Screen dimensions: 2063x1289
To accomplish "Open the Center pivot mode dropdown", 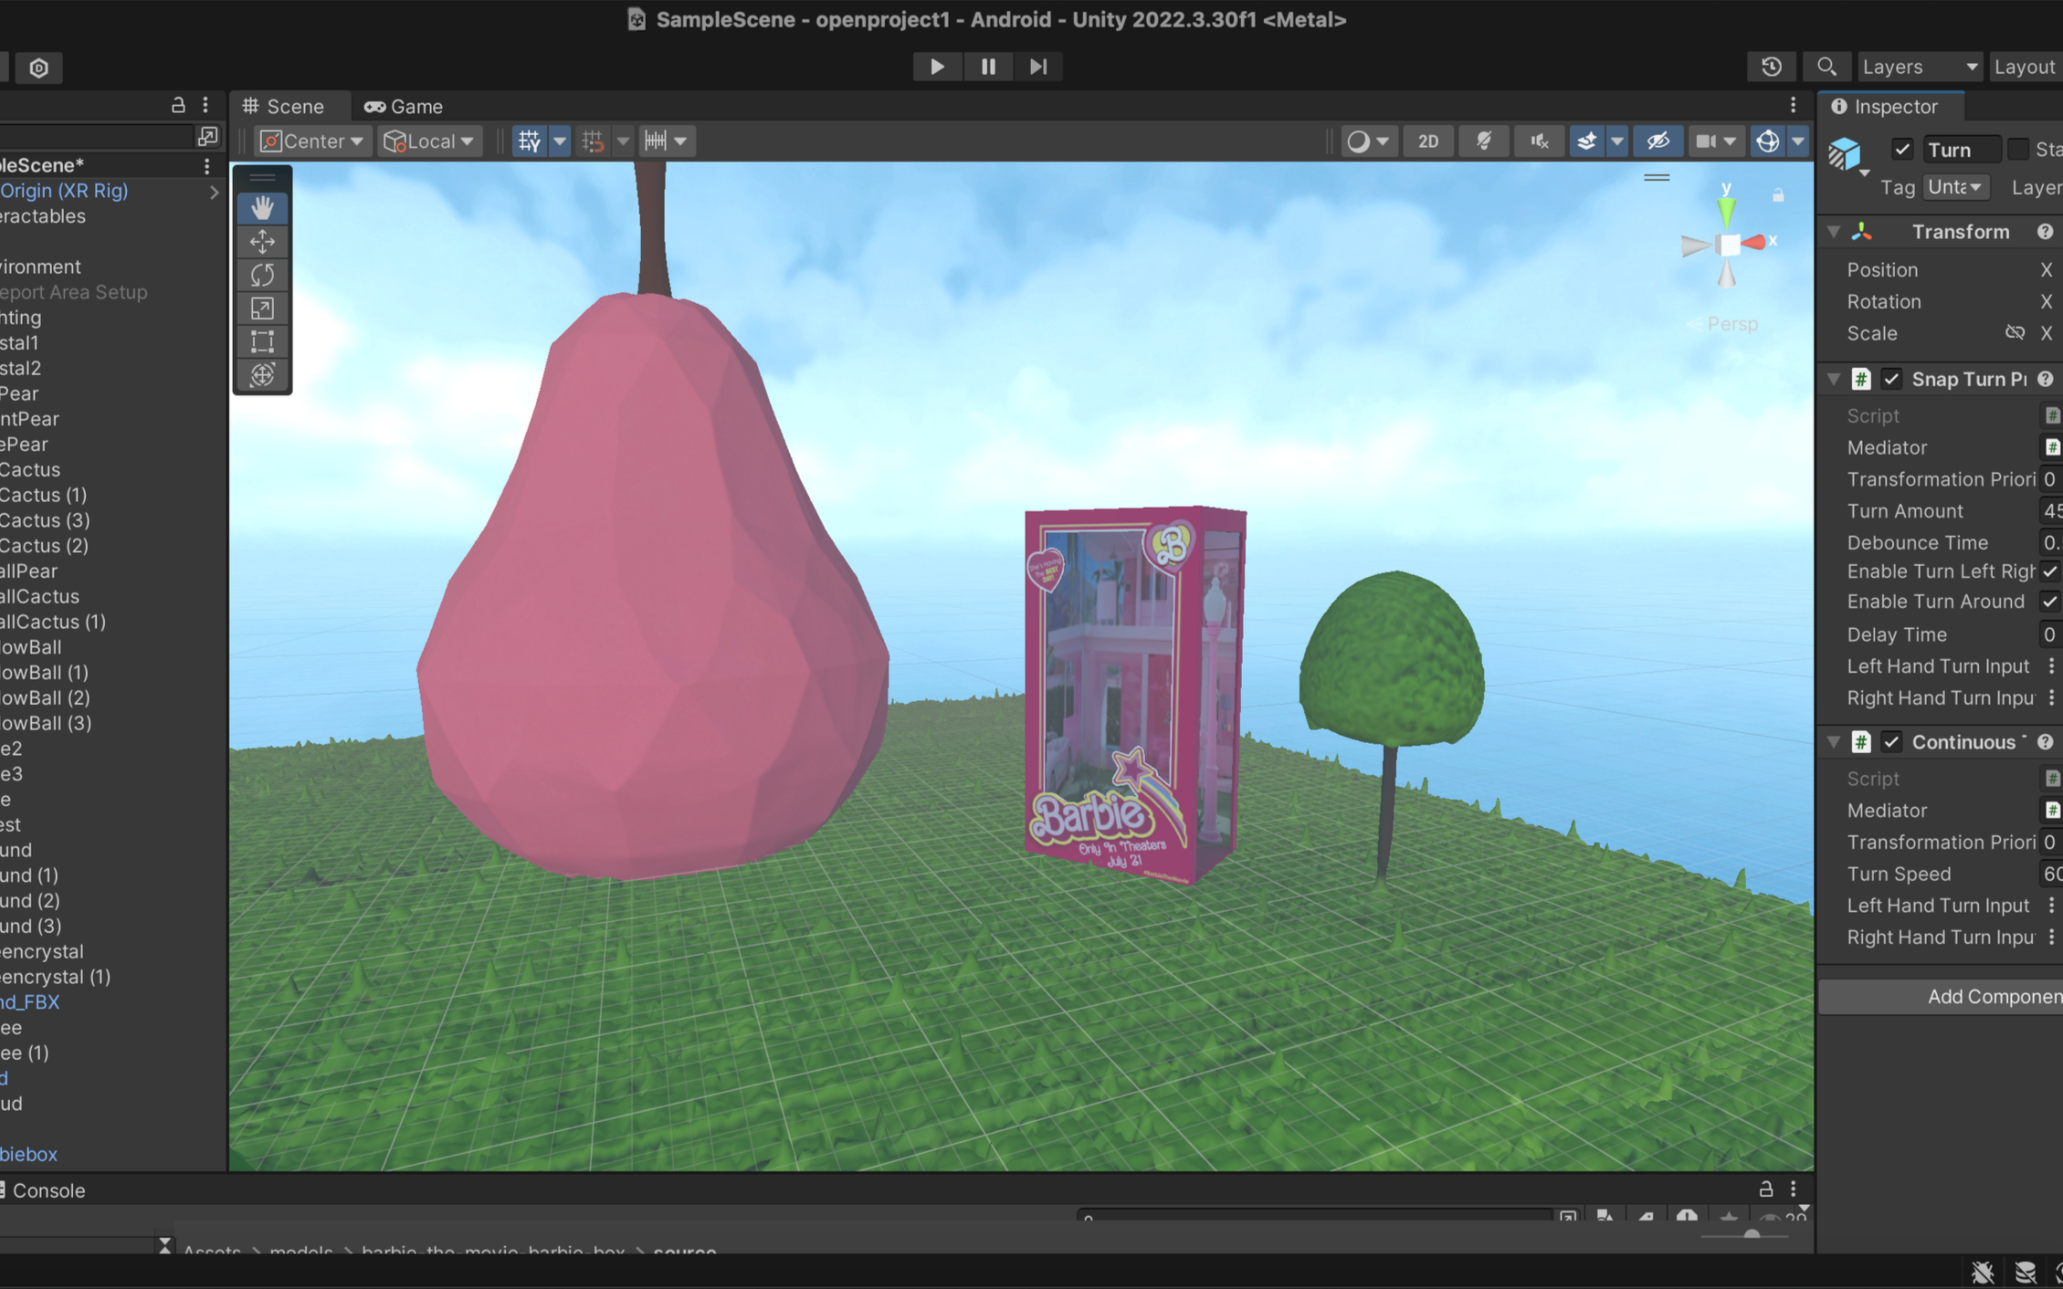I will [312, 141].
